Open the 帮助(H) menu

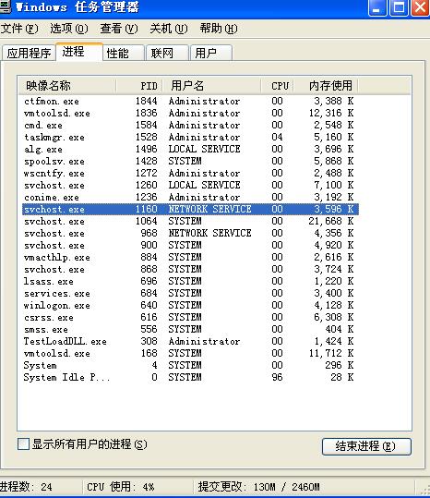[x=219, y=29]
